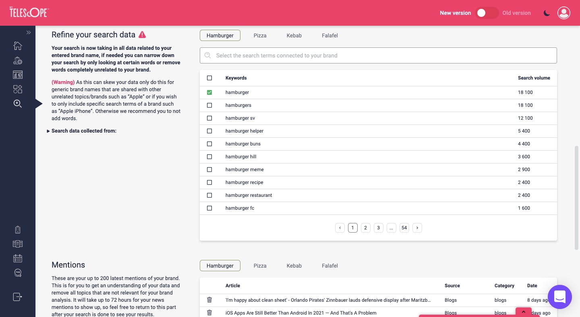Open the FAQ icon in sidebar

(x=18, y=273)
